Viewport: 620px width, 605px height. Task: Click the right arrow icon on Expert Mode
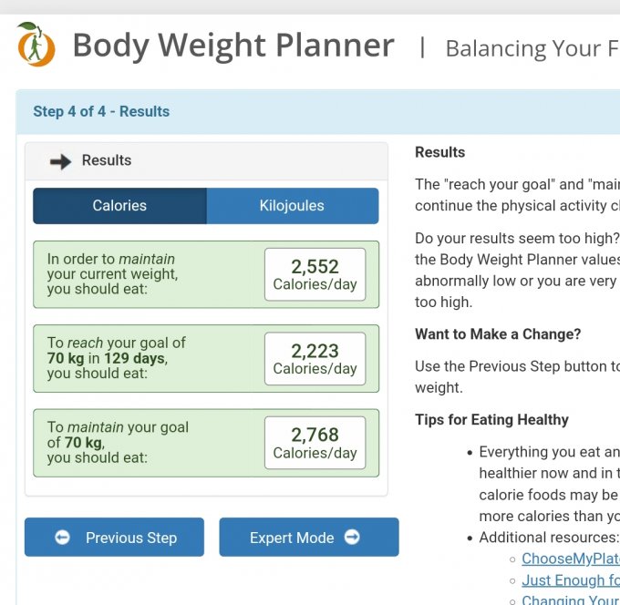[x=352, y=538]
